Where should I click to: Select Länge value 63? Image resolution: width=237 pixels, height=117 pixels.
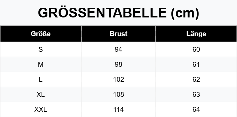click(196, 94)
